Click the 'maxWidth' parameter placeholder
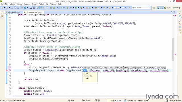 [108, 70]
